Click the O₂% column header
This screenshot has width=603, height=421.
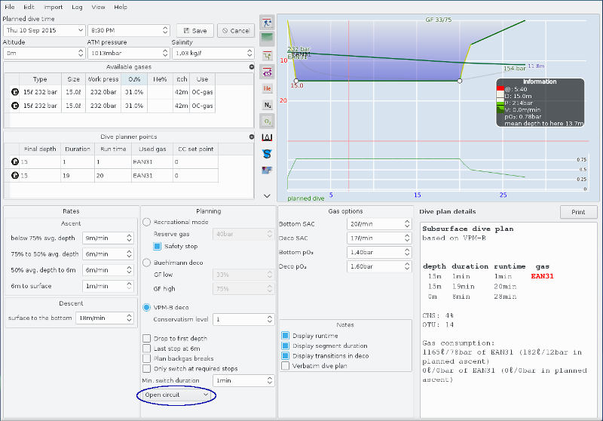[x=134, y=79]
